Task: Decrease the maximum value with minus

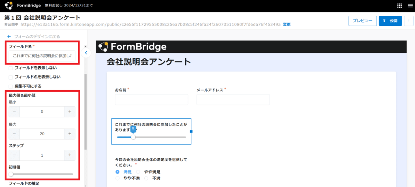Action: tap(14, 134)
